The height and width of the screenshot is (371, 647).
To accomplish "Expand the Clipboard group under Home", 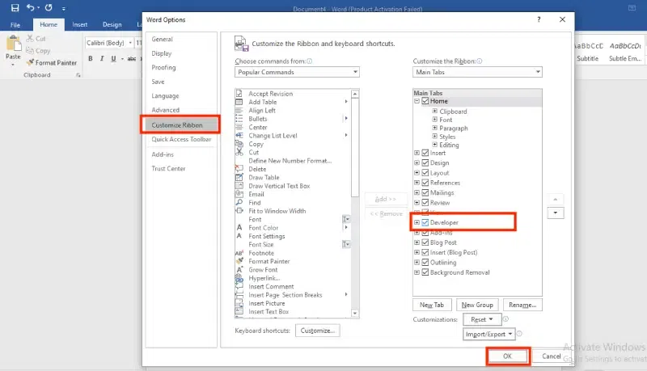I will tap(435, 111).
